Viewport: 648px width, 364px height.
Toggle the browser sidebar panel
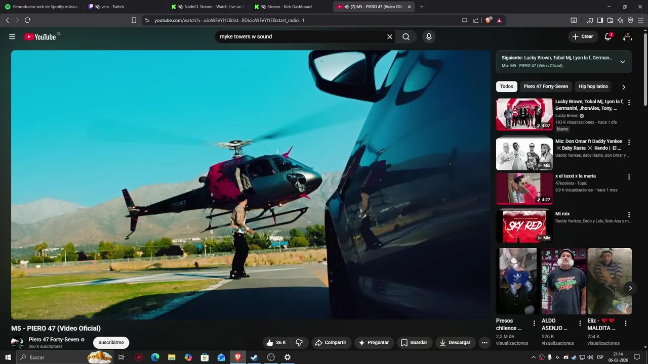pyautogui.click(x=600, y=20)
